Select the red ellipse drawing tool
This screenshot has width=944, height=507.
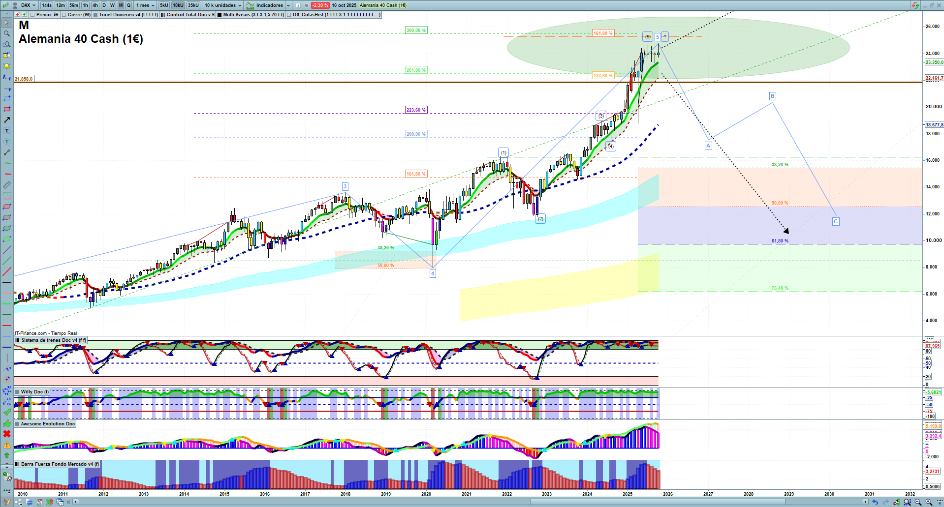tap(7, 207)
